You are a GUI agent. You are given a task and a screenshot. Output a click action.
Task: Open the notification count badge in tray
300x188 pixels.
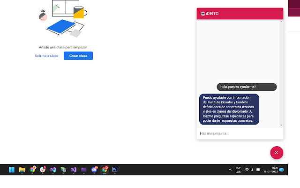(281, 170)
